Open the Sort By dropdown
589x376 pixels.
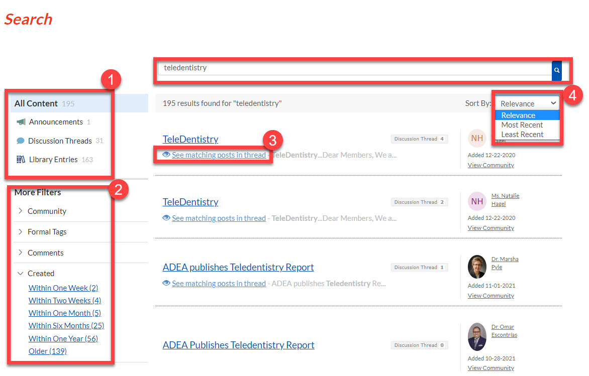528,103
